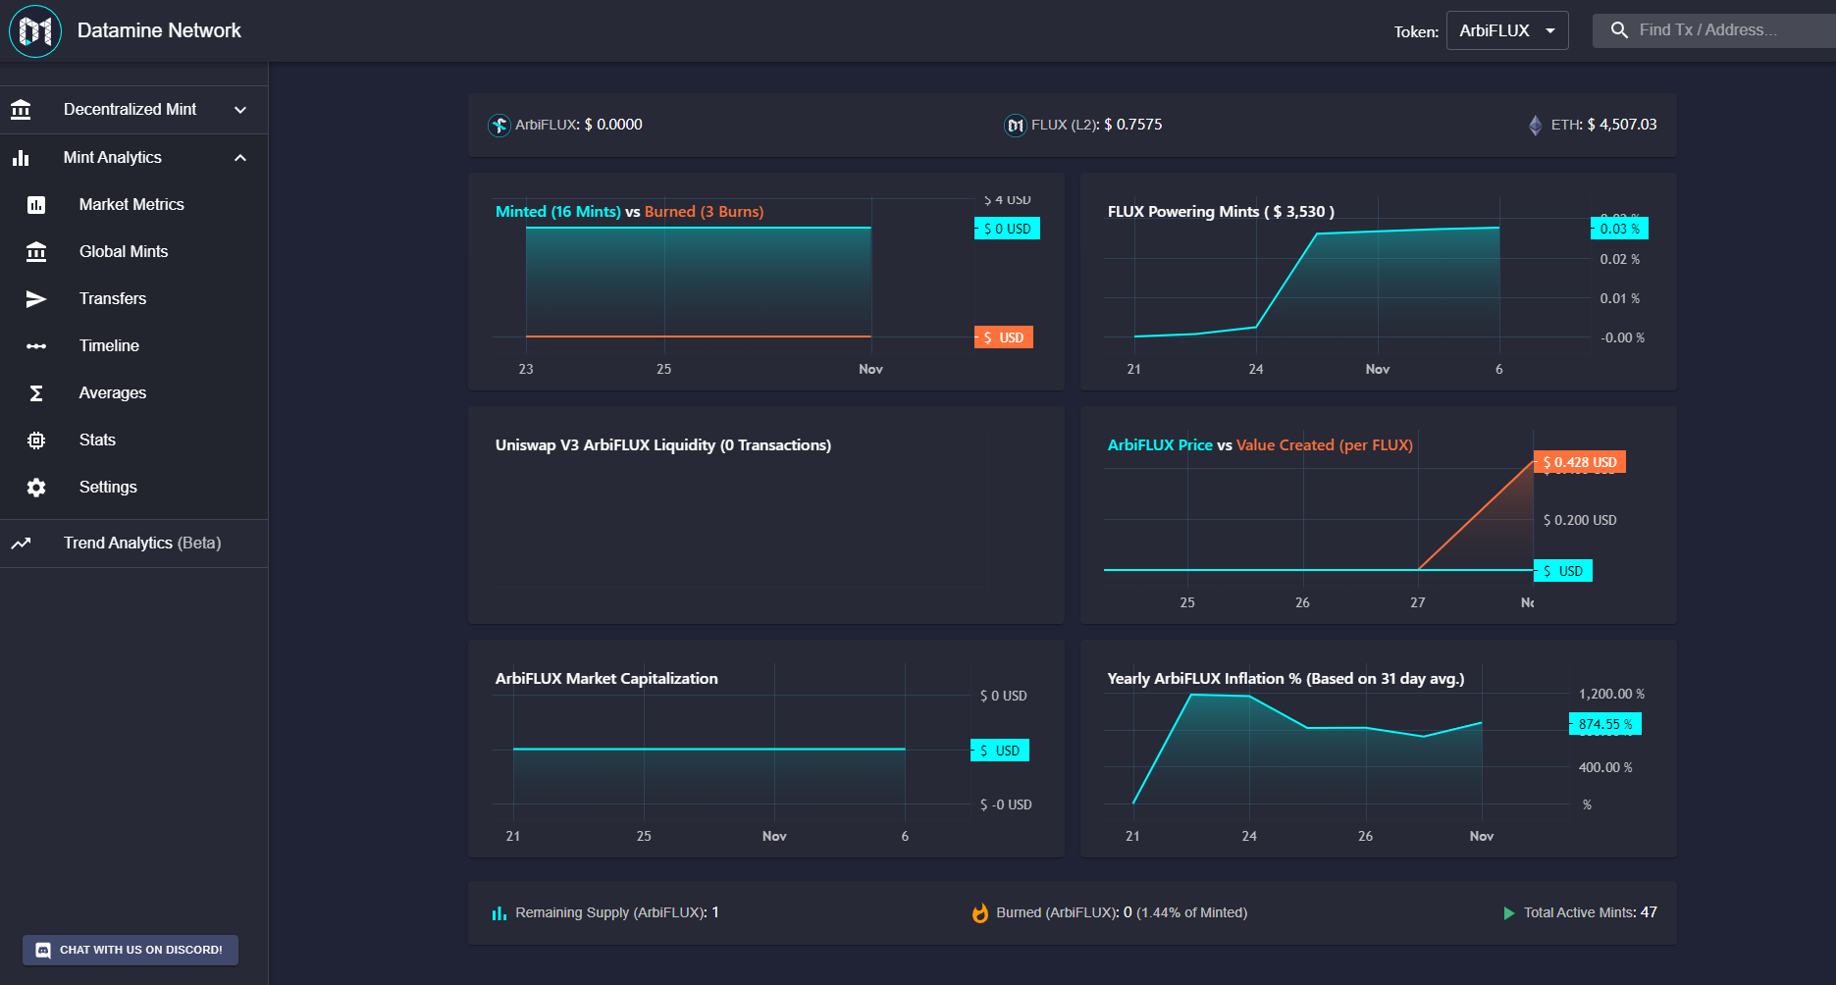
Task: Click the Settings gear icon
Action: coord(36,488)
